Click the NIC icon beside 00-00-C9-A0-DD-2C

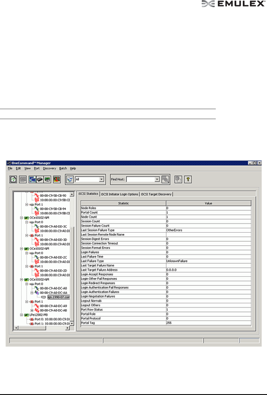(x=37, y=257)
